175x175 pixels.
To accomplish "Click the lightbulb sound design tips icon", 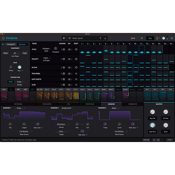I will point(157,38).
